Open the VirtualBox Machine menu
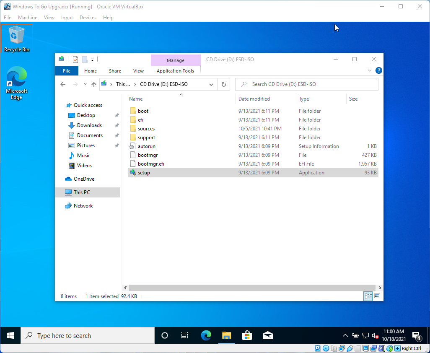This screenshot has height=353, width=430. 28,18
